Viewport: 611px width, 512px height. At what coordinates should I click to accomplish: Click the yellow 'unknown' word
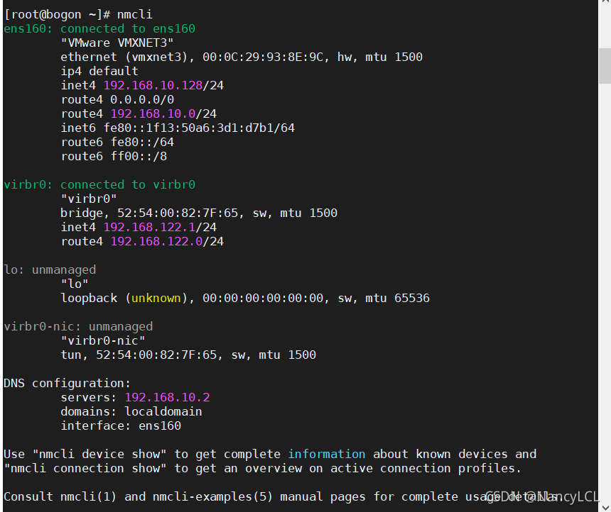(x=156, y=299)
